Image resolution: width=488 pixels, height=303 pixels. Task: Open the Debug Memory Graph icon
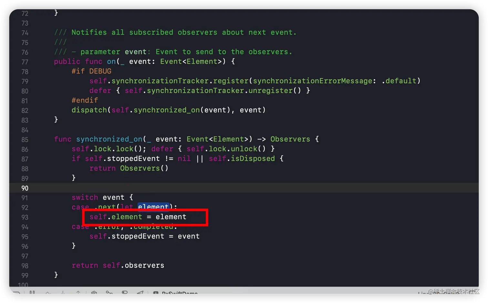click(109, 292)
